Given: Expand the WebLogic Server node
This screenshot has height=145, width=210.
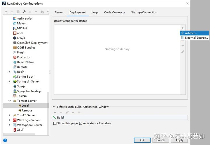Looking at the screenshot, I should coord(9,120).
